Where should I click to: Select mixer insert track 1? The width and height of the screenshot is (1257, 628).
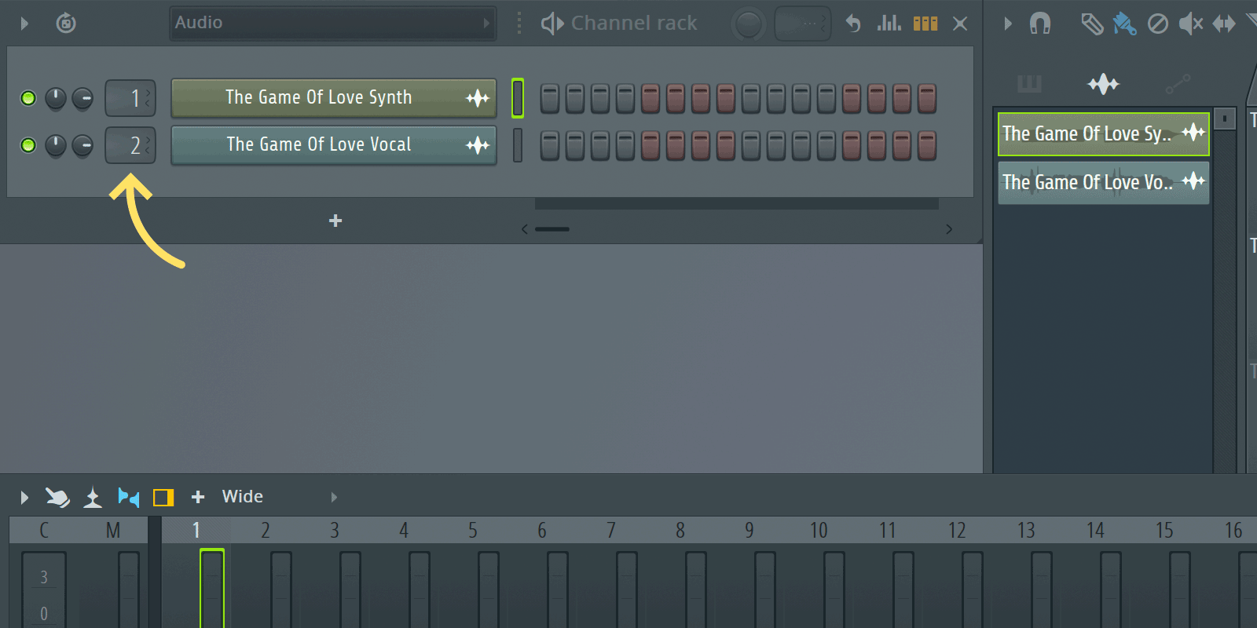[x=196, y=531]
